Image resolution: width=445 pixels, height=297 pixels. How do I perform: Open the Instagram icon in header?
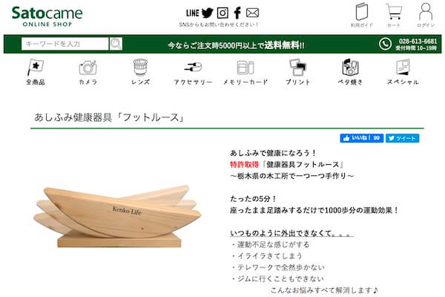(222, 13)
